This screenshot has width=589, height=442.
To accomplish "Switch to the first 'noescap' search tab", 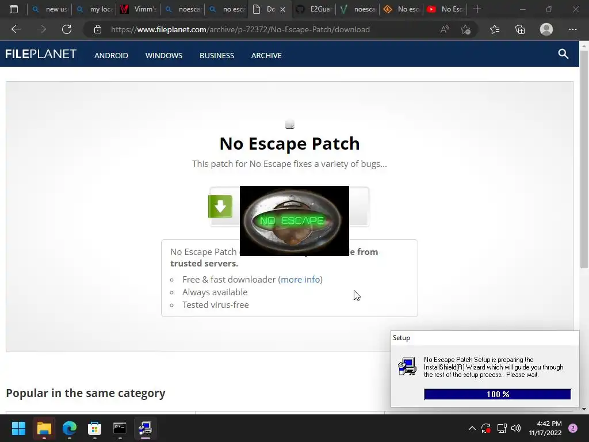I will [x=183, y=9].
